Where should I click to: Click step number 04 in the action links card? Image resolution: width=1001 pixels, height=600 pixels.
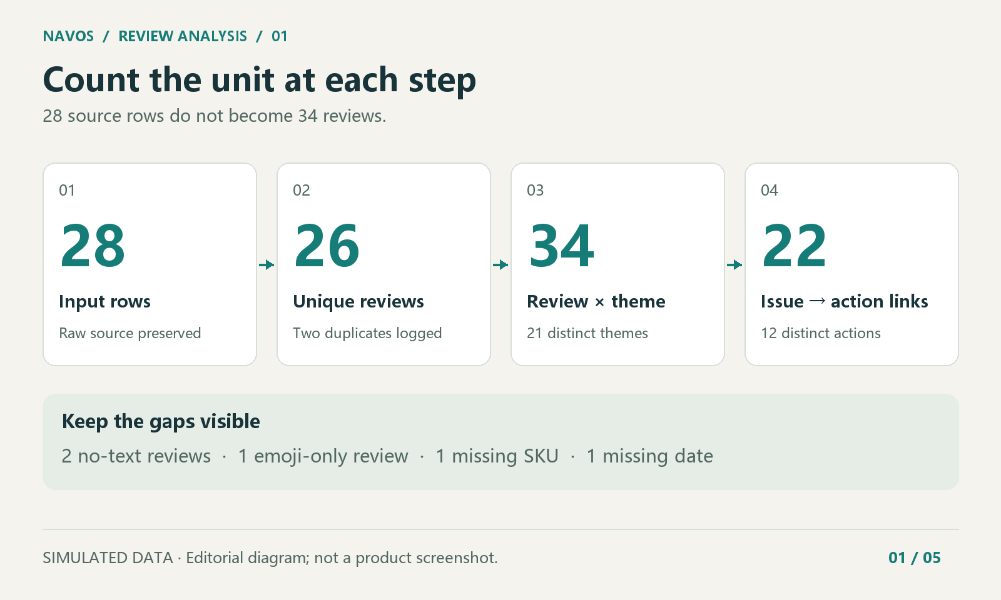point(770,191)
